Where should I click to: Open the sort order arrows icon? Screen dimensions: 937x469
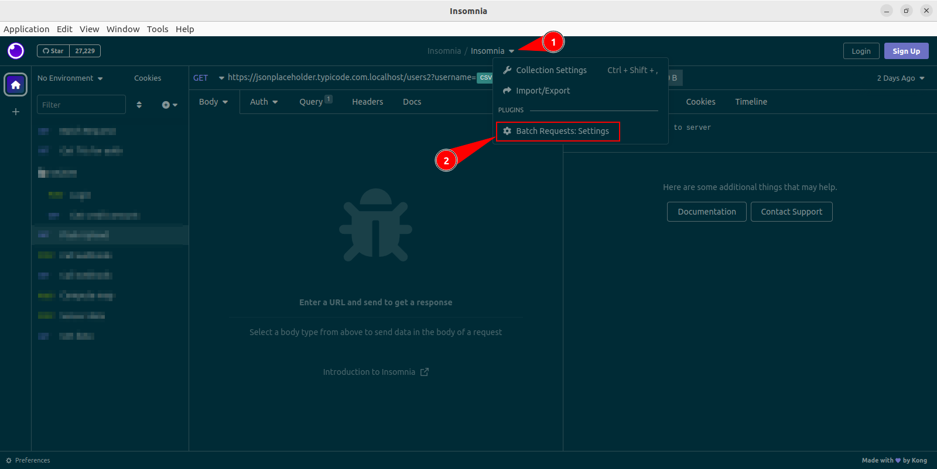point(139,105)
